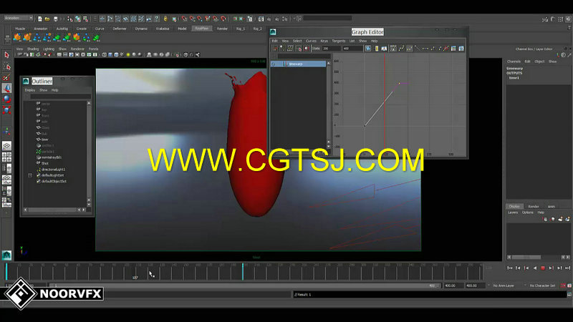Click the wireframe cube icon in viewport toolbar
Viewport: 573px width, 322px height.
tap(104, 55)
